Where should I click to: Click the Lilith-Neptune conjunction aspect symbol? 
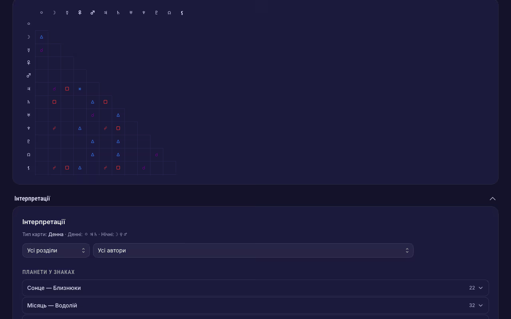coord(144,168)
